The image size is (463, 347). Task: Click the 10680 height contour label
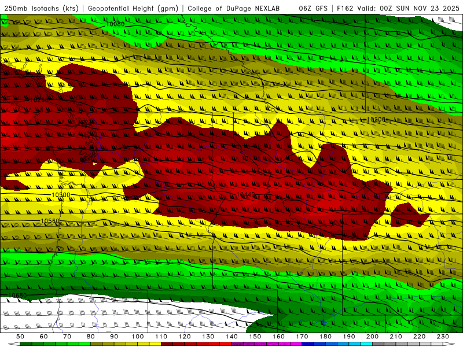tap(18, 295)
